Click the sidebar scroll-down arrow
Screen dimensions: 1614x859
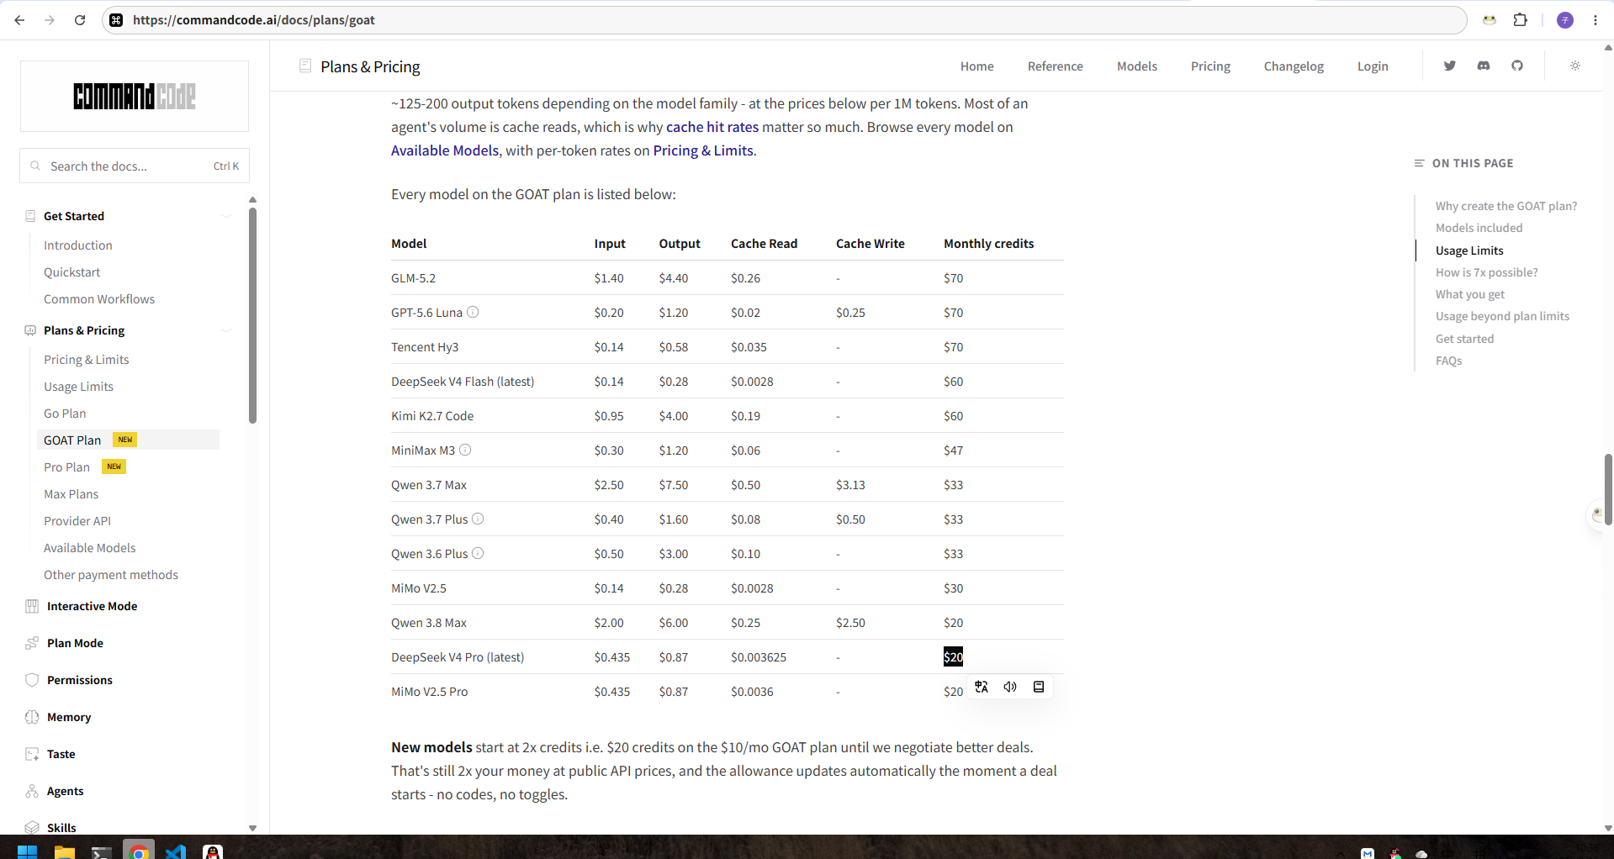[x=252, y=828]
